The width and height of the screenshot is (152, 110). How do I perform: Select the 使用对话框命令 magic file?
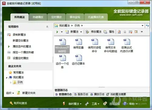point(95,45)
